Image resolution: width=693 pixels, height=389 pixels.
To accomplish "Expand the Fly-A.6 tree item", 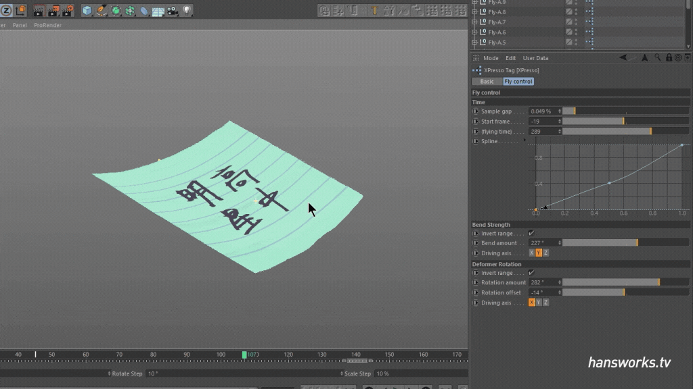I will 474,32.
